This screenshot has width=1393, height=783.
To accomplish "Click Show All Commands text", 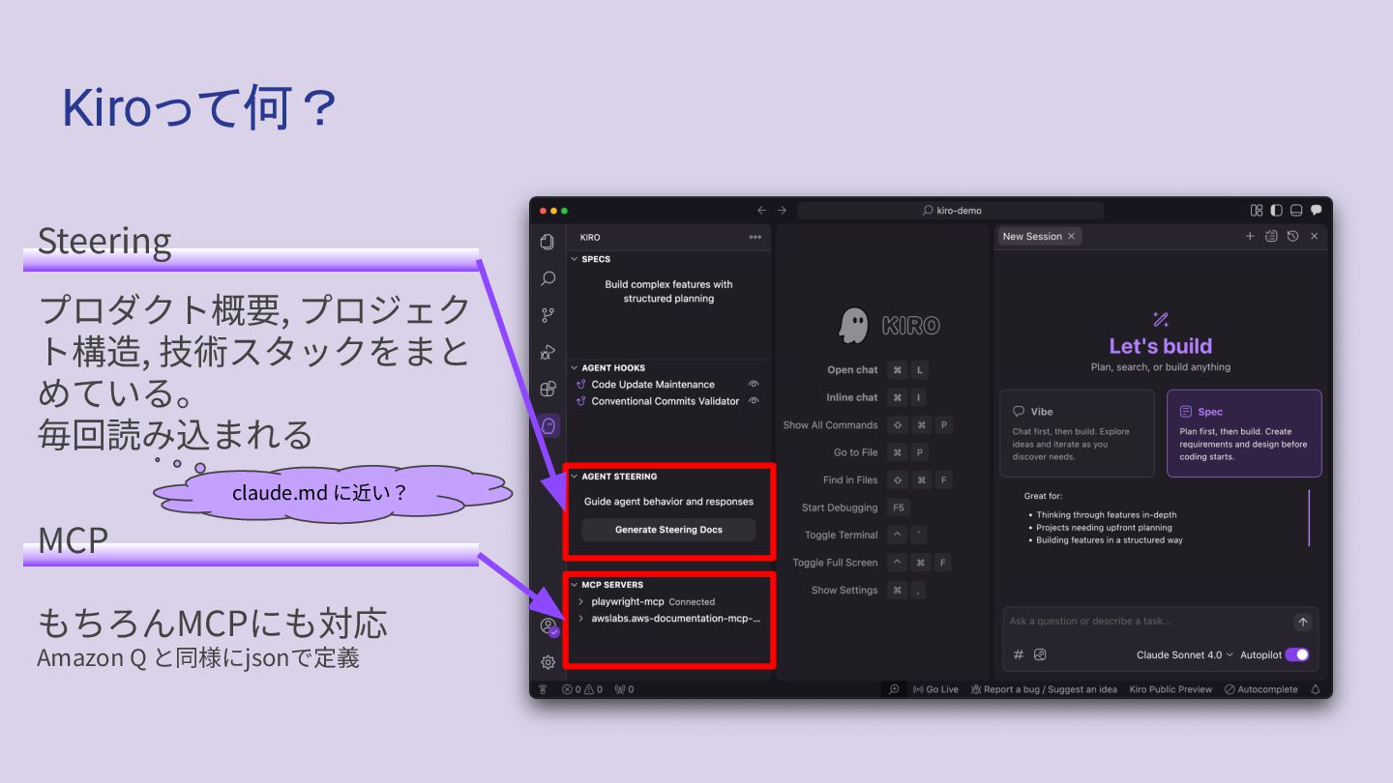I will 830,425.
